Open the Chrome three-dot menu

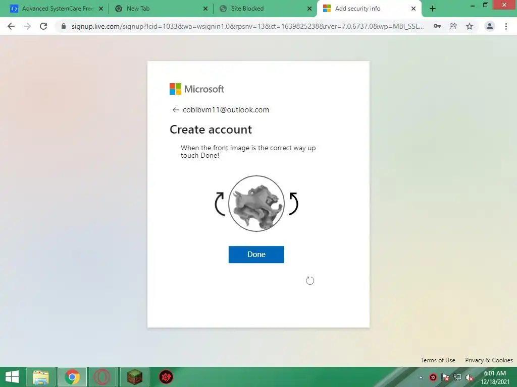pos(506,26)
